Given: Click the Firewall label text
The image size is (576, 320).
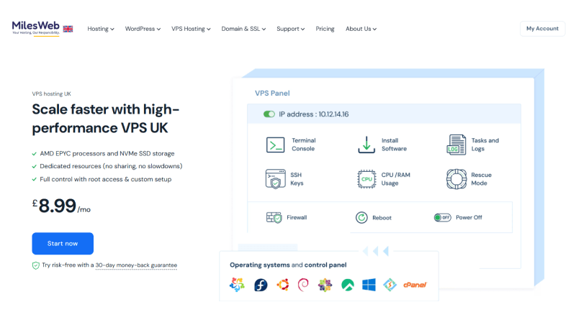Looking at the screenshot, I should tap(297, 218).
